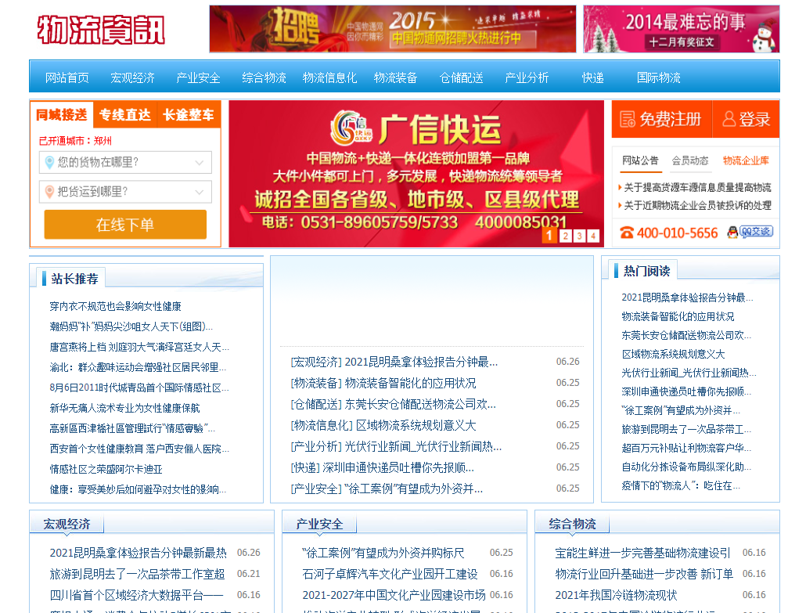The width and height of the screenshot is (806, 613).
Task: Open 情感社区之荣盛阿尔卡迪亚 link
Action: coord(106,469)
